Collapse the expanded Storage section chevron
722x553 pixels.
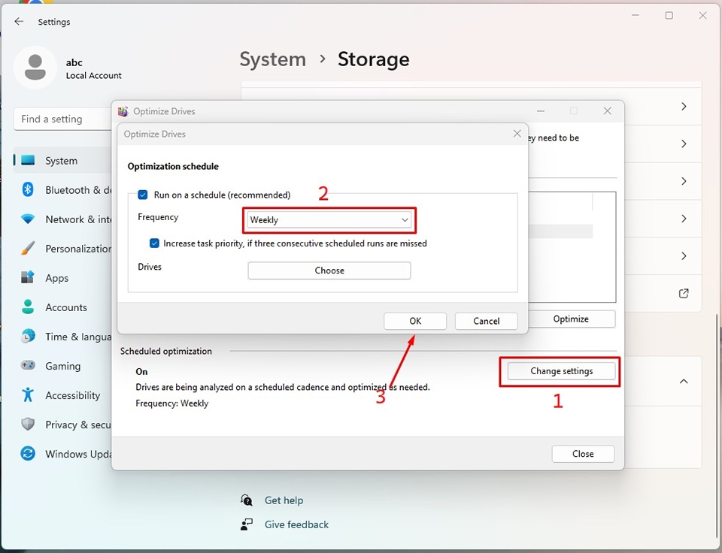(x=684, y=382)
